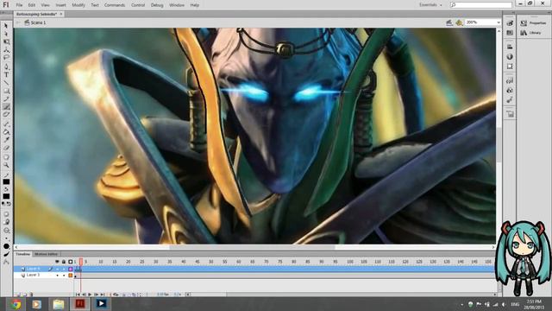Image resolution: width=552 pixels, height=311 pixels.
Task: Open the Insert menu
Action: 60,5
